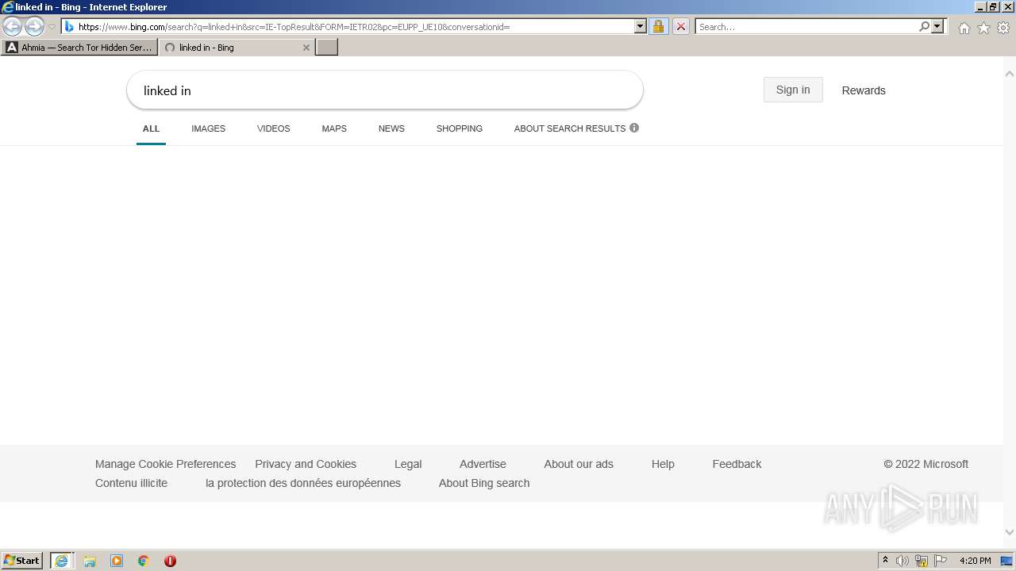Open Windows Media Player taskbar icon
The width and height of the screenshot is (1016, 571).
117,561
